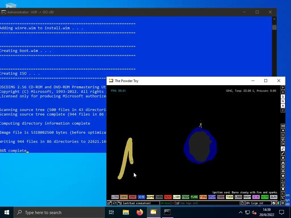
Task: Select the RBDM element
Action: tap(247, 197)
